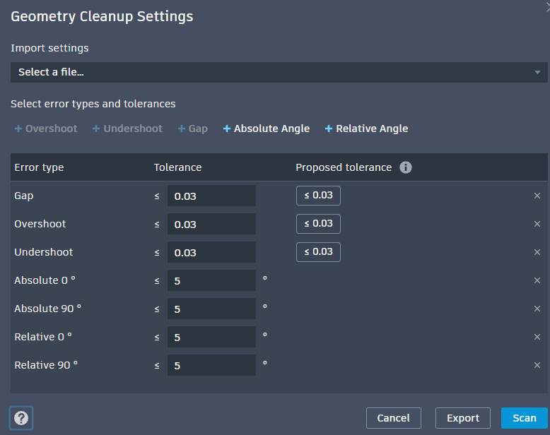Viewport: 550px width, 435px height.
Task: Delete the Absolute 0° row
Action: tap(537, 280)
